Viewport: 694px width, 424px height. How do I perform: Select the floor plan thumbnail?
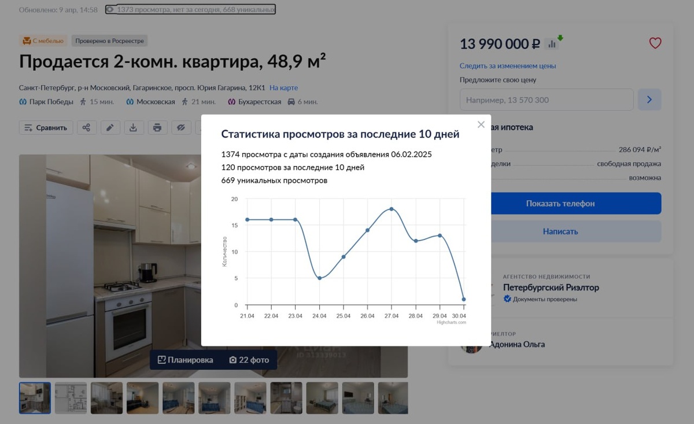pyautogui.click(x=71, y=398)
